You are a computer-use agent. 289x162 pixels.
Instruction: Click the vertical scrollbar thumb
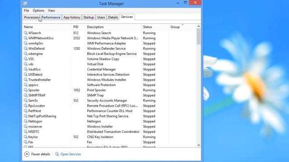tap(199, 36)
